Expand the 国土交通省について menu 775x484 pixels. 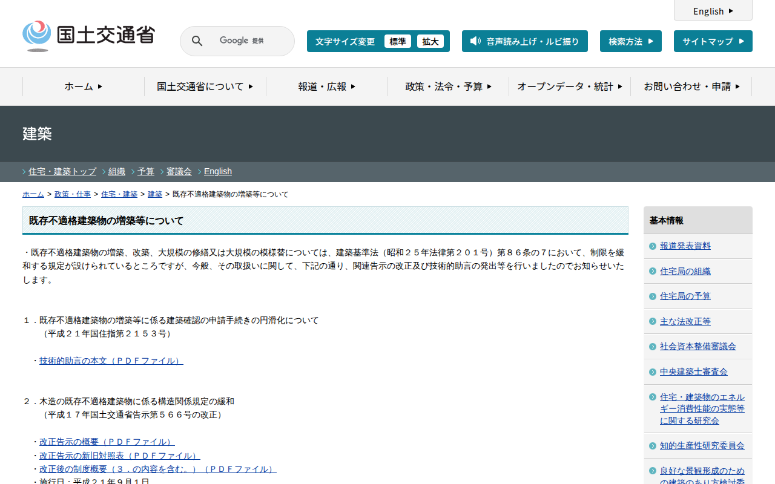205,87
